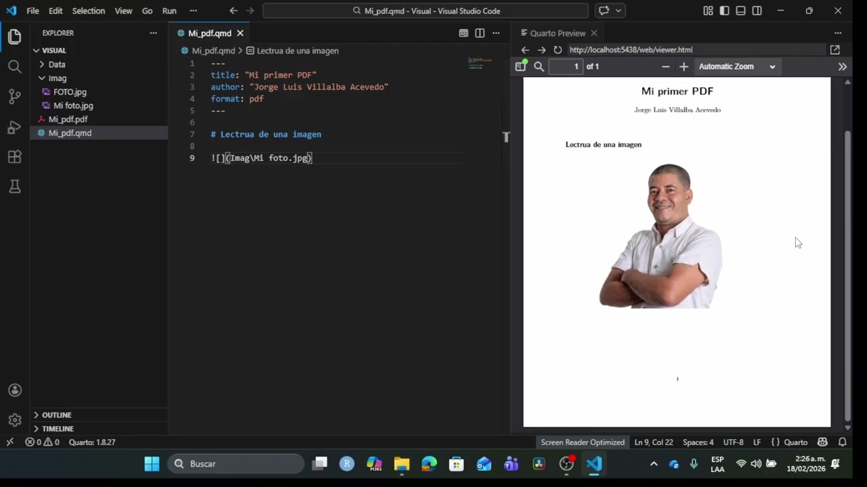Open notifications bell in status bar
Screen dimensions: 867x487
click(843, 442)
